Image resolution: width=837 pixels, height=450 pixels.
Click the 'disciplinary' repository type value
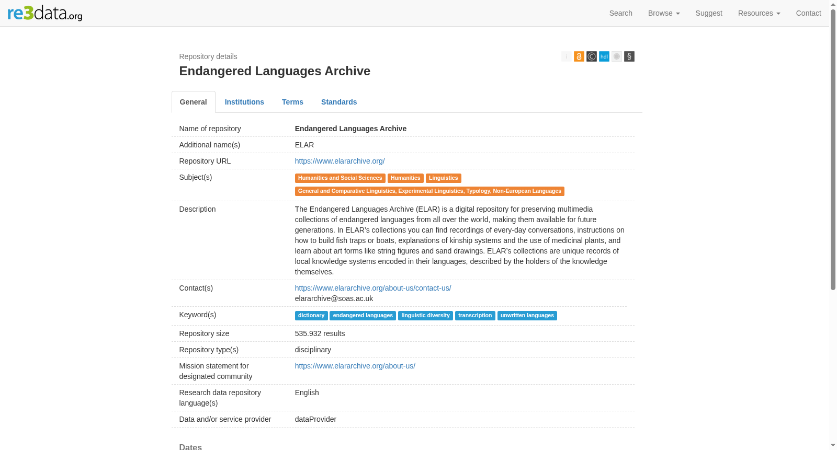pyautogui.click(x=313, y=350)
